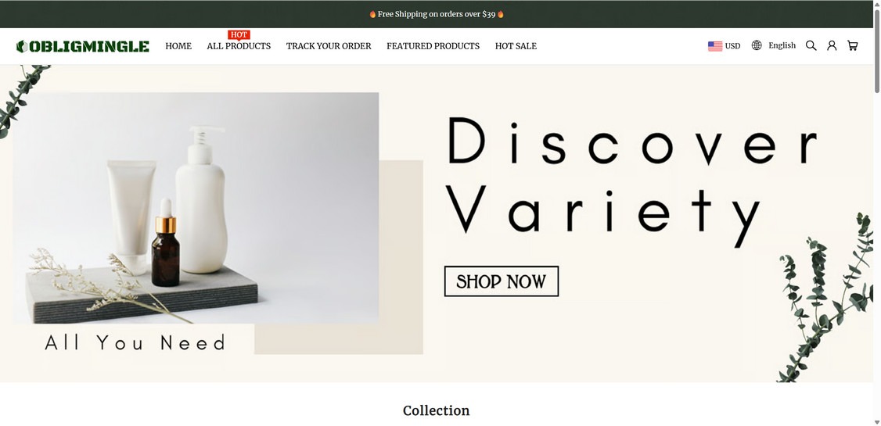
Task: Click the globe language icon
Action: click(x=757, y=45)
